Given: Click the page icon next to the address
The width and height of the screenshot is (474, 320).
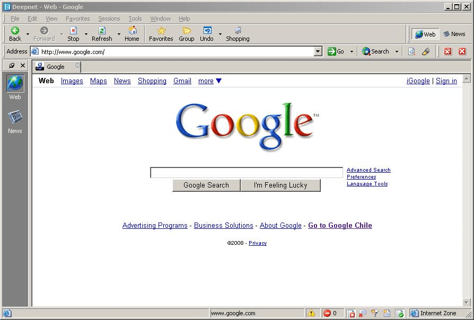Looking at the screenshot, I should (x=36, y=51).
